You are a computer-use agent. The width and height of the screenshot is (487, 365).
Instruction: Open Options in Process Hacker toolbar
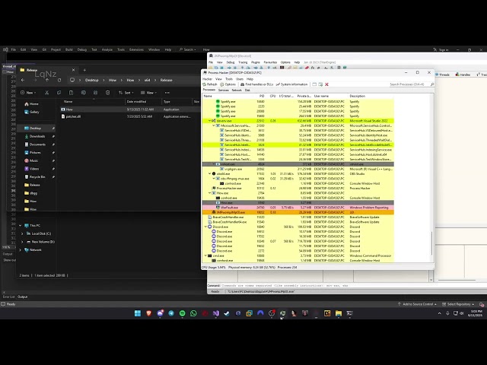(228, 84)
